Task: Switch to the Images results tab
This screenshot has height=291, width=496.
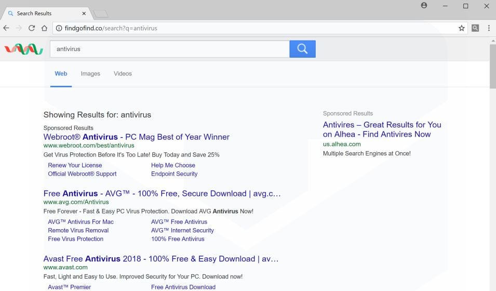Action: (x=90, y=74)
